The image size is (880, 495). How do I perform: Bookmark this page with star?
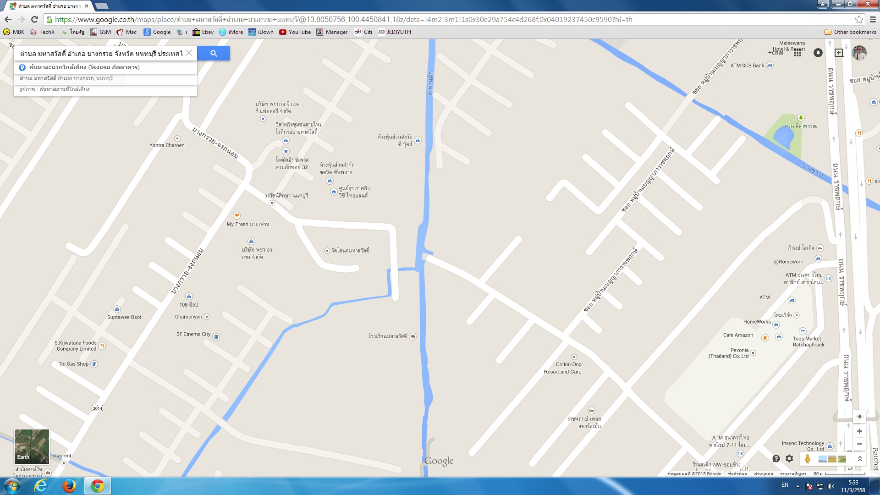tap(859, 19)
